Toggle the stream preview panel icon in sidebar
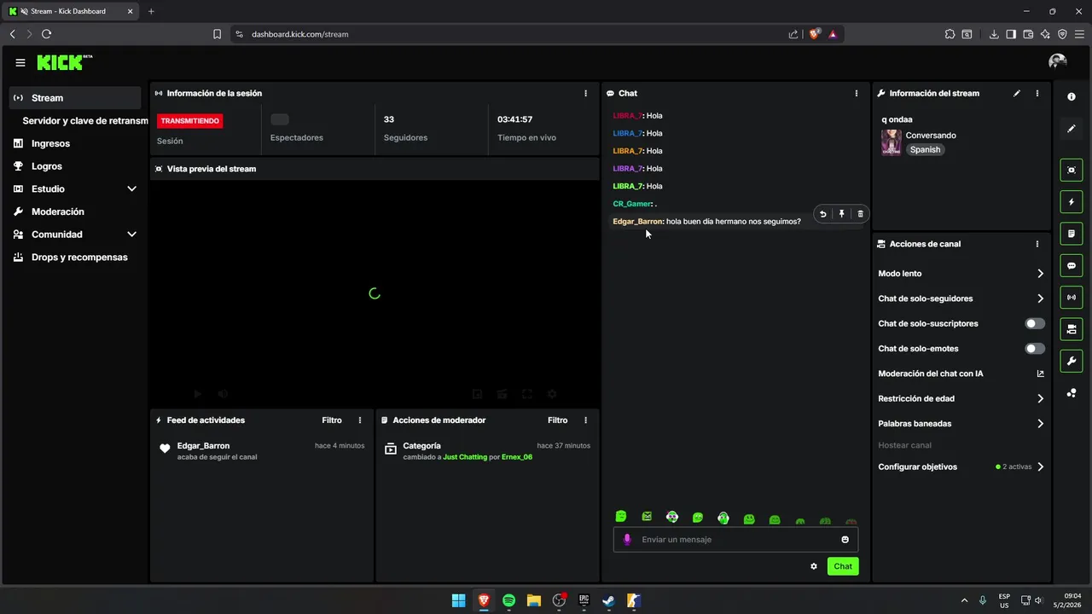The image size is (1092, 614). [1072, 170]
